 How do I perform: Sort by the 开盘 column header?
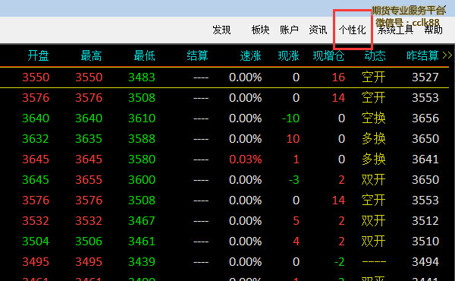[38, 55]
